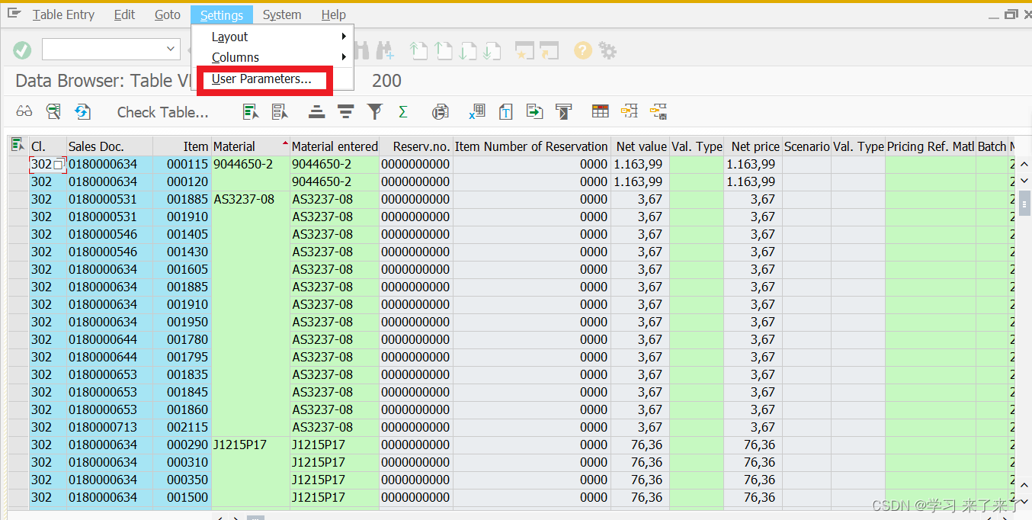Open the Table Entry menu
1032x520 pixels.
click(x=63, y=14)
